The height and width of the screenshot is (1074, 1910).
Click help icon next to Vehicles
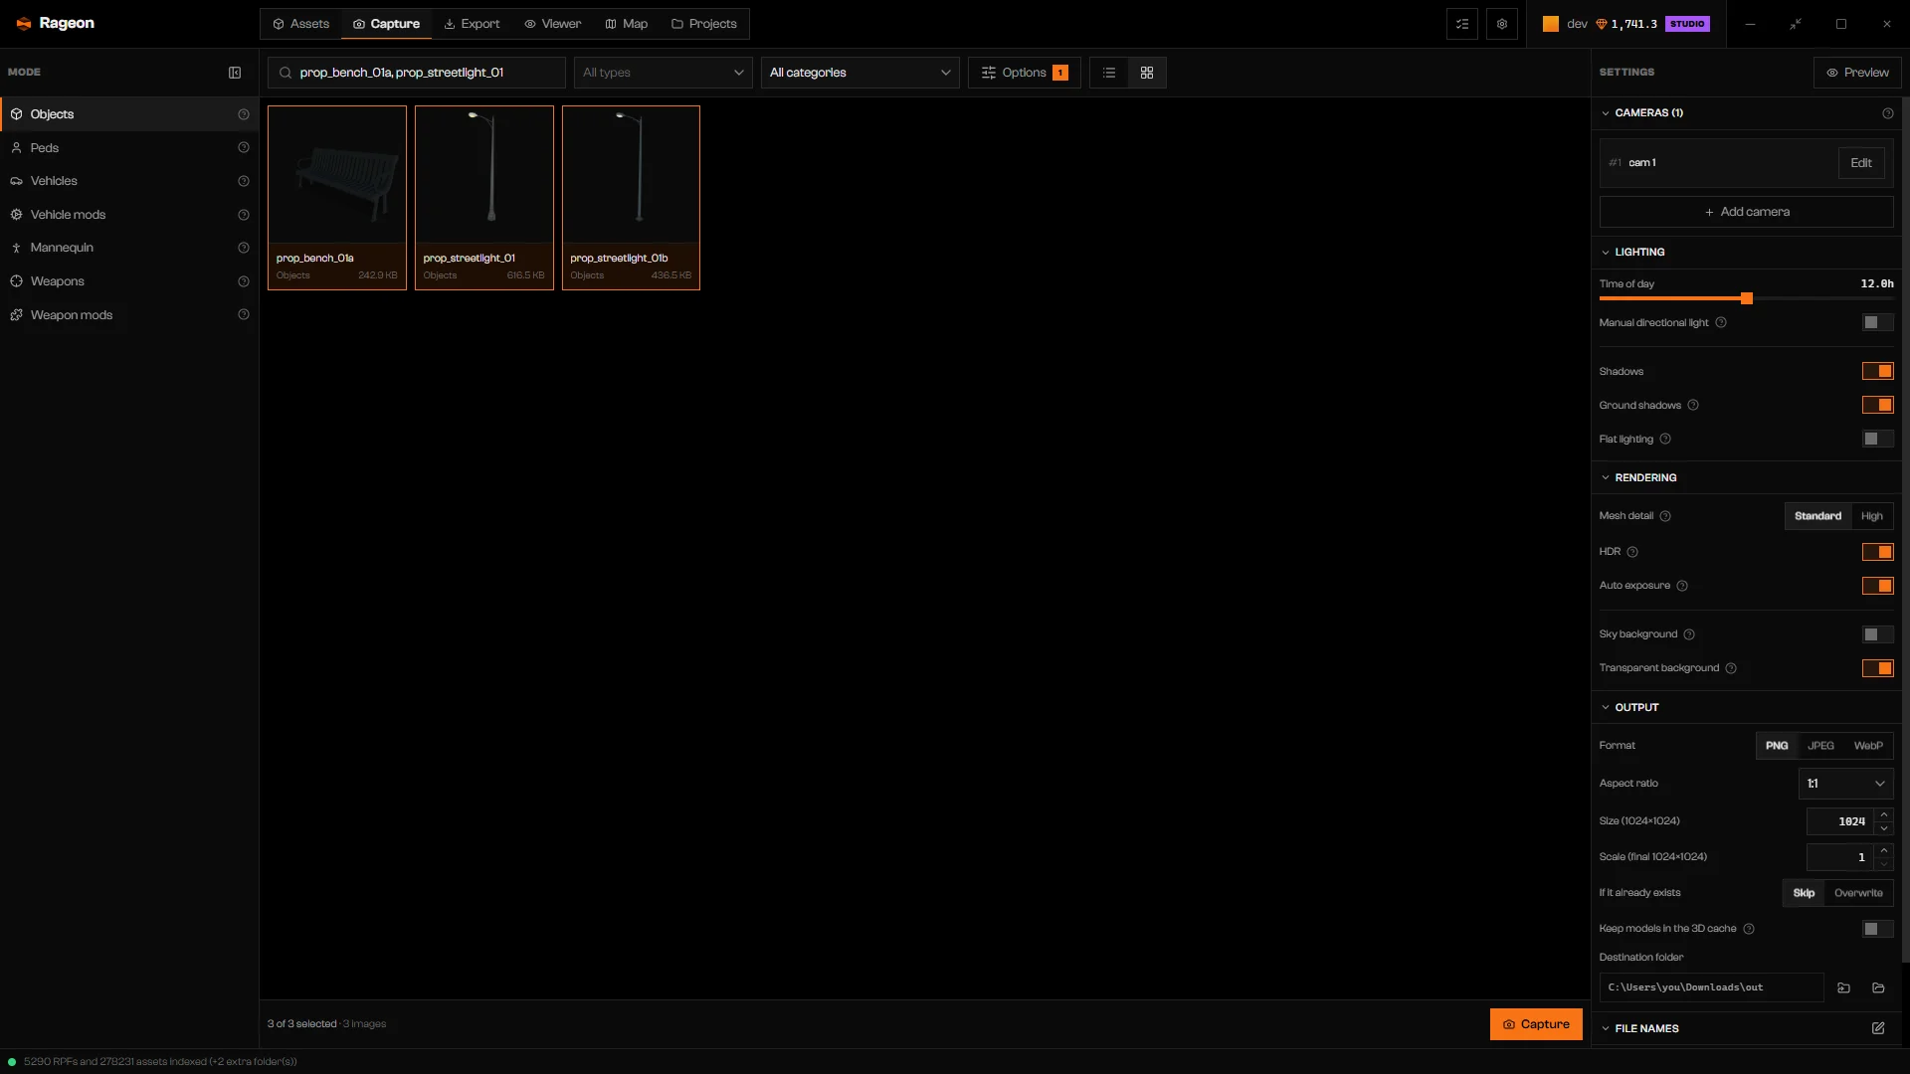coord(244,181)
